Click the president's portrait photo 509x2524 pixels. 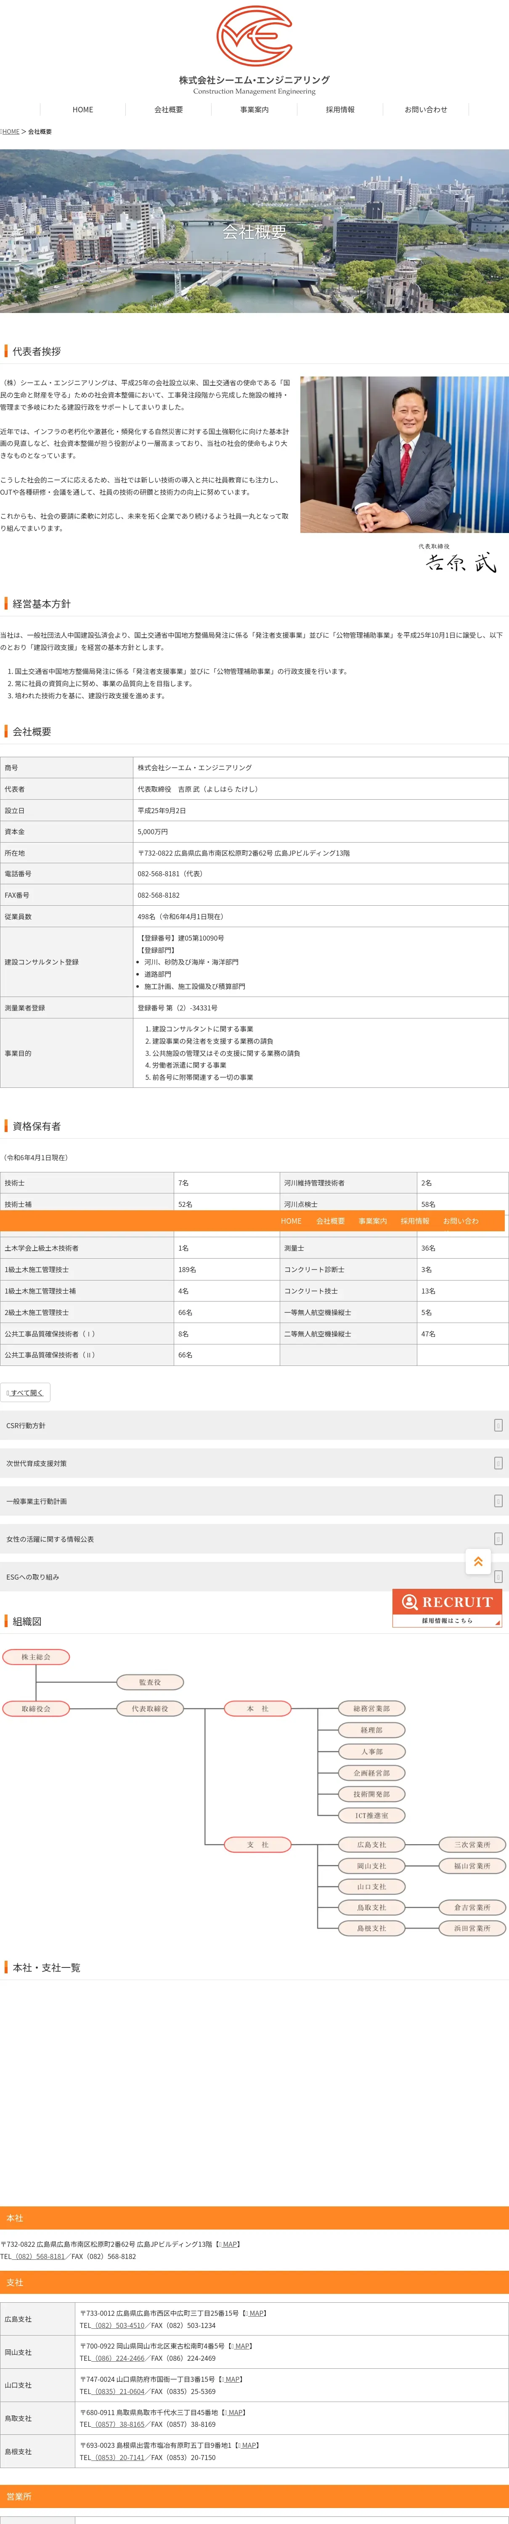(404, 455)
